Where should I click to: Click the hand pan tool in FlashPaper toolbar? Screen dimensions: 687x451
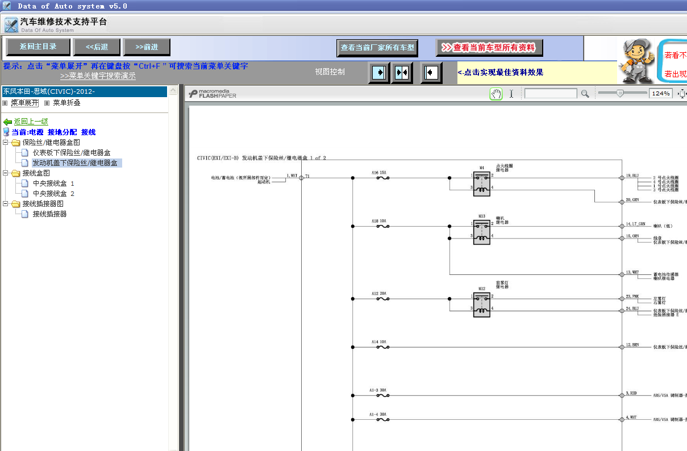(496, 94)
